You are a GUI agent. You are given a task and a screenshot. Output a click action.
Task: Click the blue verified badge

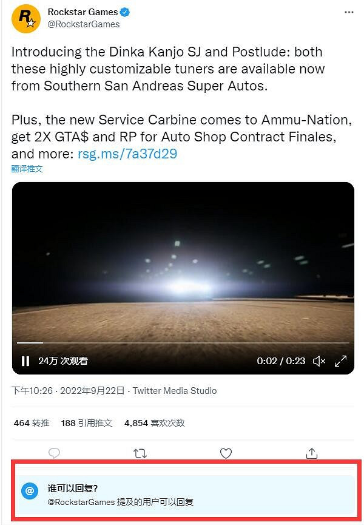click(x=125, y=12)
